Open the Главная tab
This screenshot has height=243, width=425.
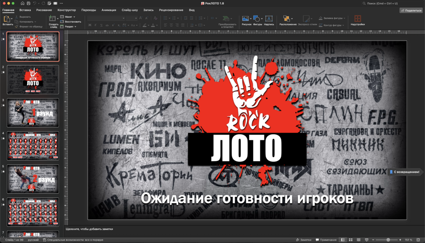coord(8,10)
